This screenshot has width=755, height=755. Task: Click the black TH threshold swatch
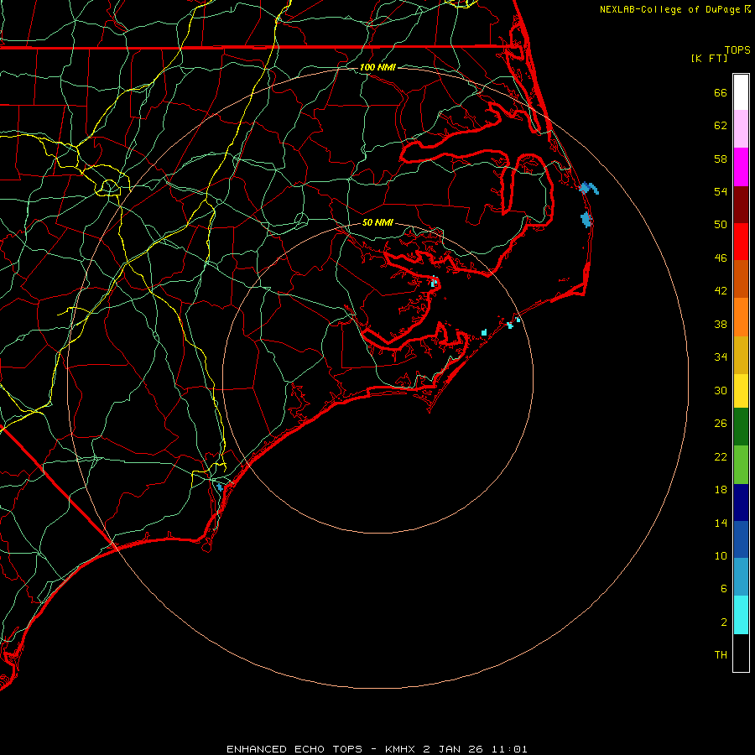point(741,653)
